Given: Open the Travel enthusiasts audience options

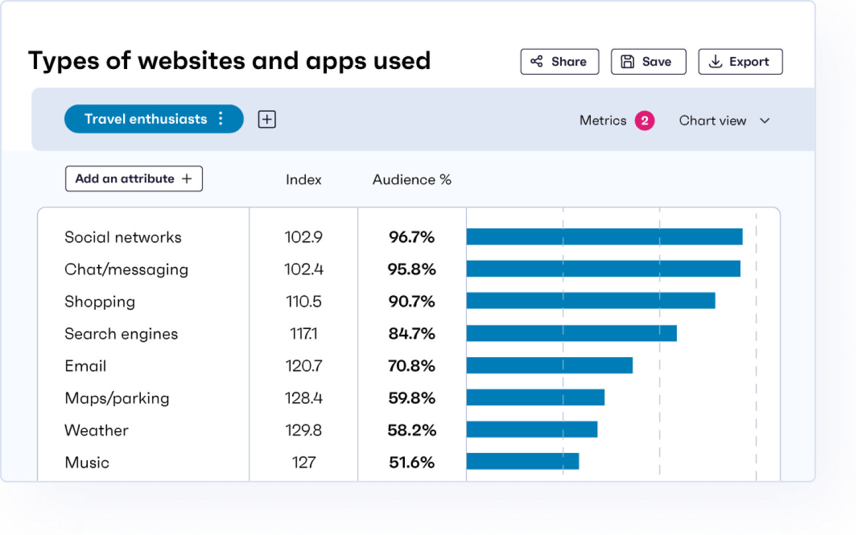Looking at the screenshot, I should point(221,119).
